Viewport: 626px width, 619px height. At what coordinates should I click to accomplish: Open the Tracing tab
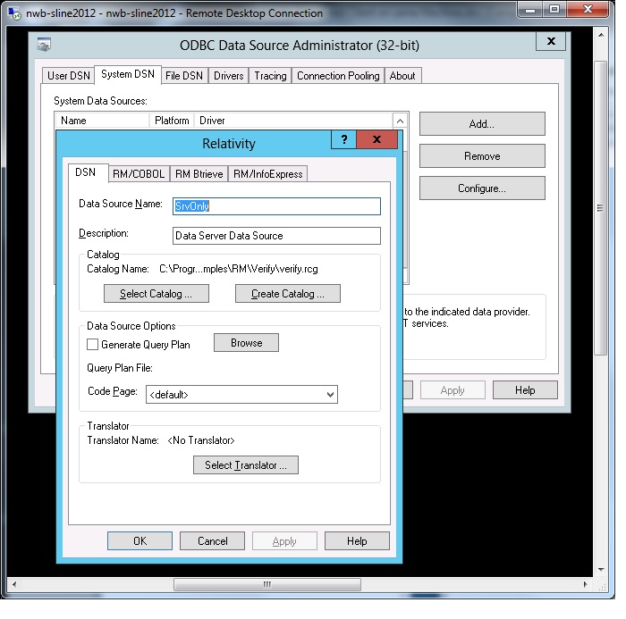coord(270,75)
